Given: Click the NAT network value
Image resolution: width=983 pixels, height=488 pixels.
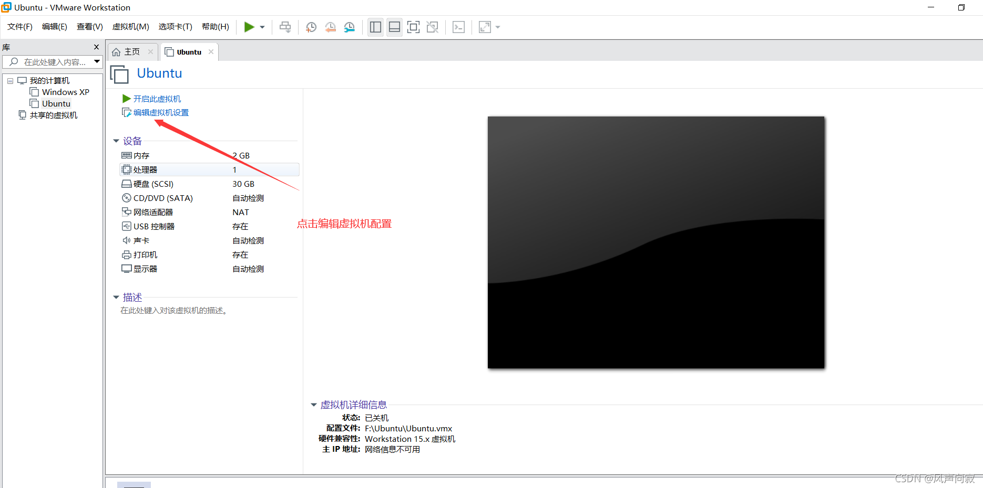Looking at the screenshot, I should click(x=241, y=213).
